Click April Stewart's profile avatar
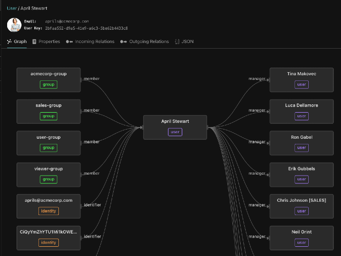The image size is (341, 256). [14, 25]
